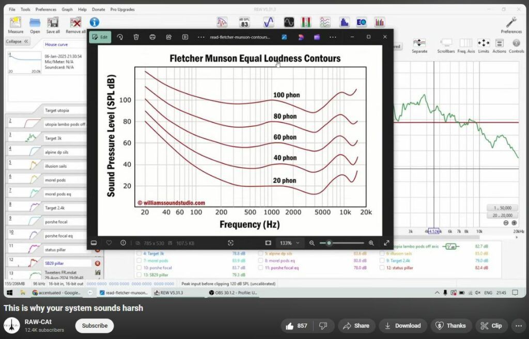Delete the image using trash icon
This screenshot has width=529, height=339.
(x=136, y=37)
